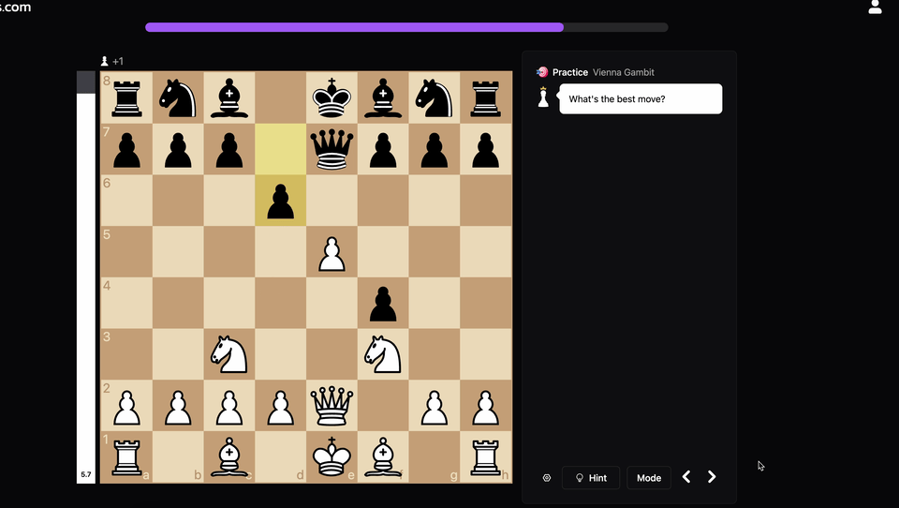Select the white pawn on a2

[126, 406]
